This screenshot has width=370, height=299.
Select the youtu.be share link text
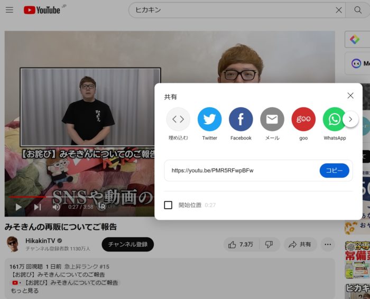coord(212,171)
